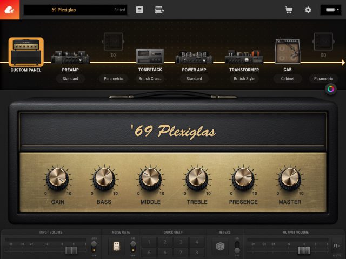The image size is (346, 259).
Task: Click the TRANSFORMER label
Action: [x=244, y=70]
